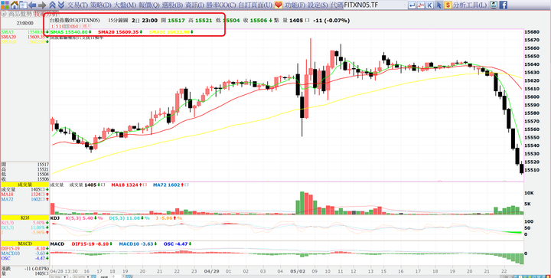Click the yellow 成交量 panel header
This screenshot has width=551, height=278.
pyautogui.click(x=24, y=184)
